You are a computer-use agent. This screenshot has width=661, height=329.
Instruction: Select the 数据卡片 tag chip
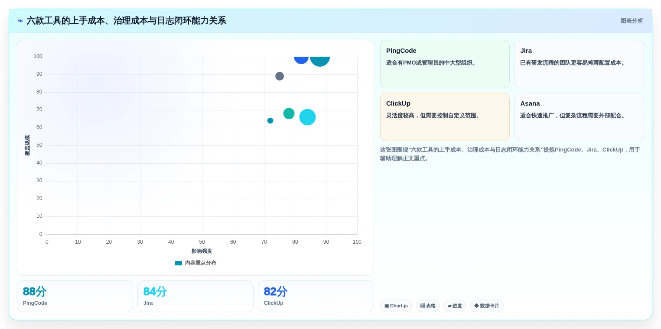(x=487, y=306)
